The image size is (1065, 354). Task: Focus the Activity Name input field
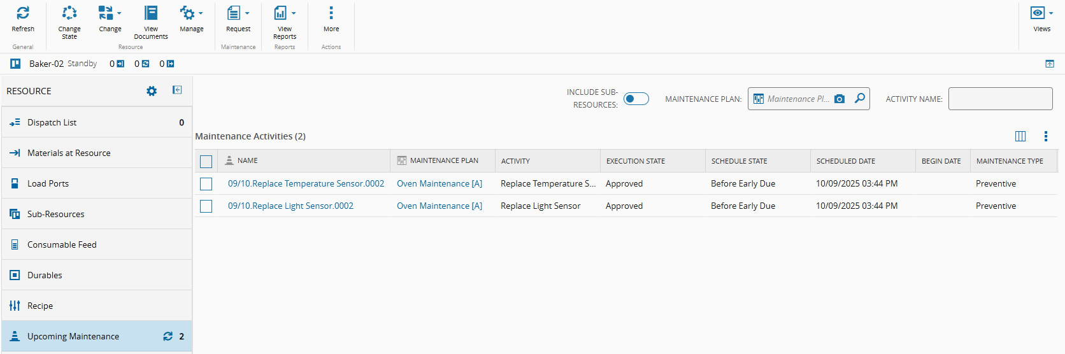tap(1000, 99)
